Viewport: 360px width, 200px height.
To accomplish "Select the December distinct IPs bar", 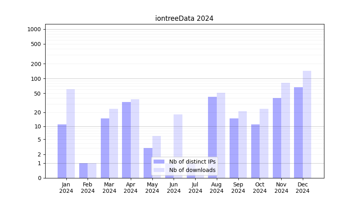I will pos(298,132).
